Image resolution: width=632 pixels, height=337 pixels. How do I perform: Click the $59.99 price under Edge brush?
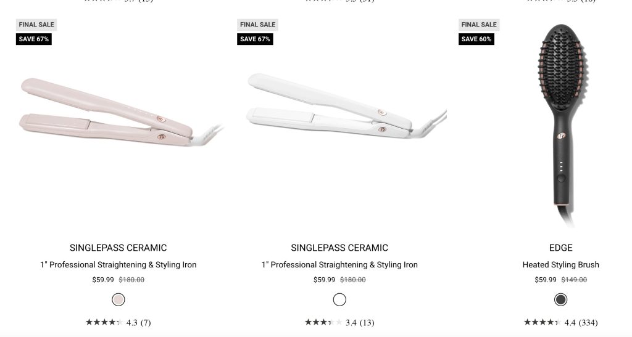546,280
